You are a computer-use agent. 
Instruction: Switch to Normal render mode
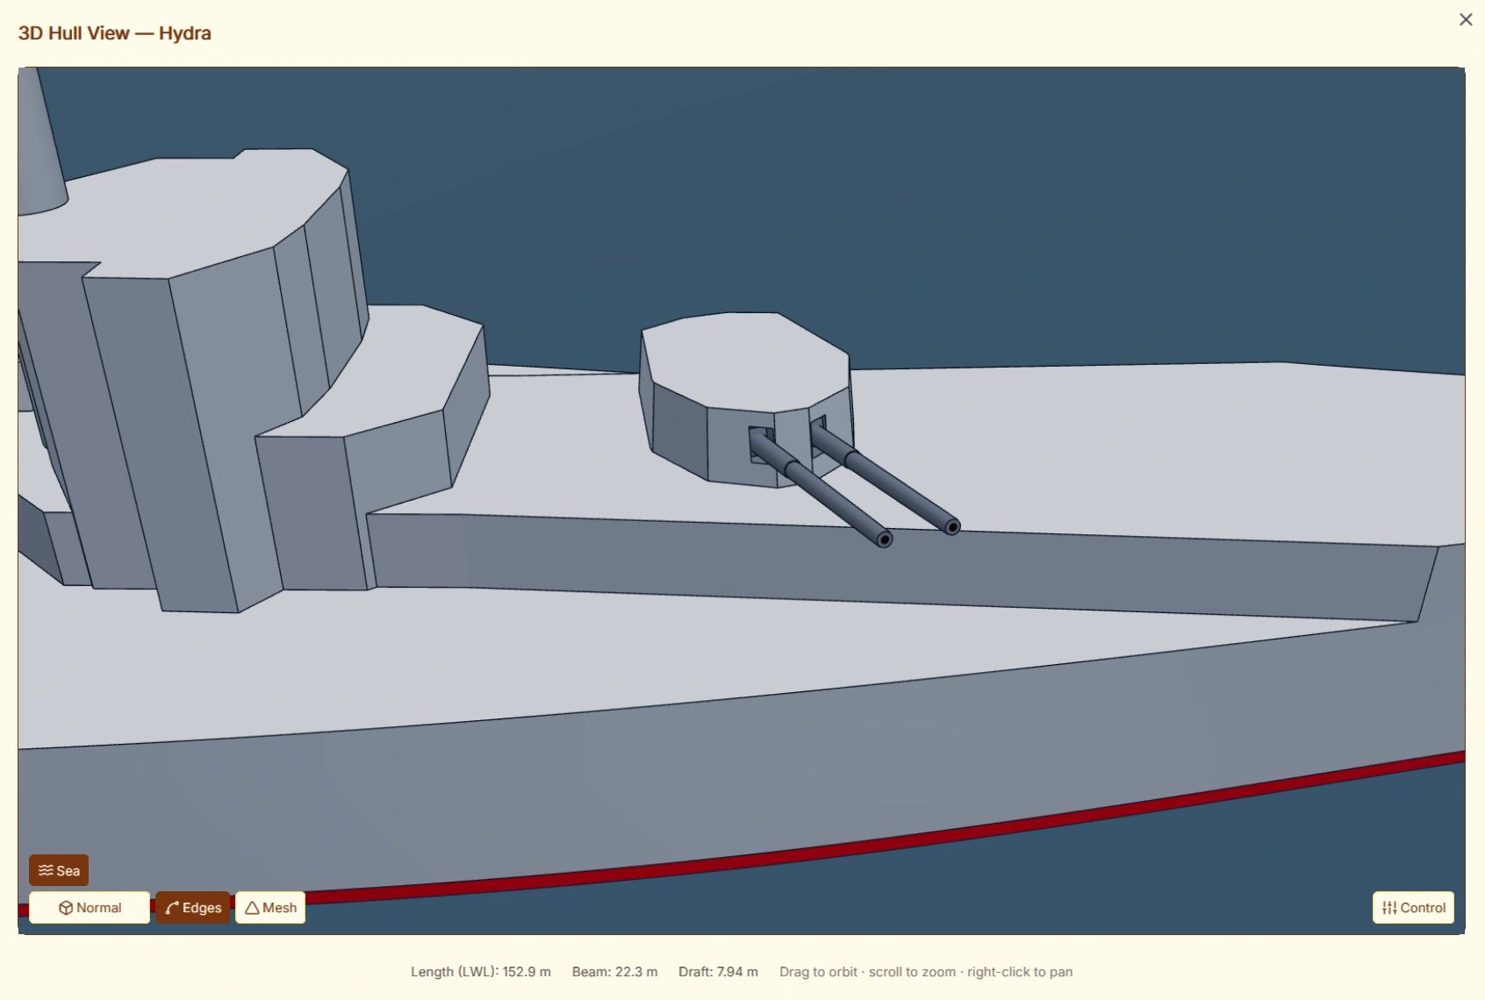(90, 907)
